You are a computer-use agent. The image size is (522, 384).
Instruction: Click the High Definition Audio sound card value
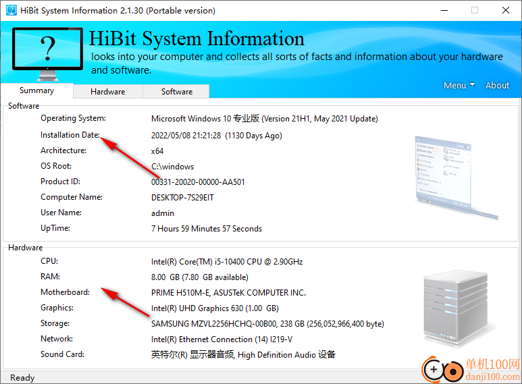243,355
